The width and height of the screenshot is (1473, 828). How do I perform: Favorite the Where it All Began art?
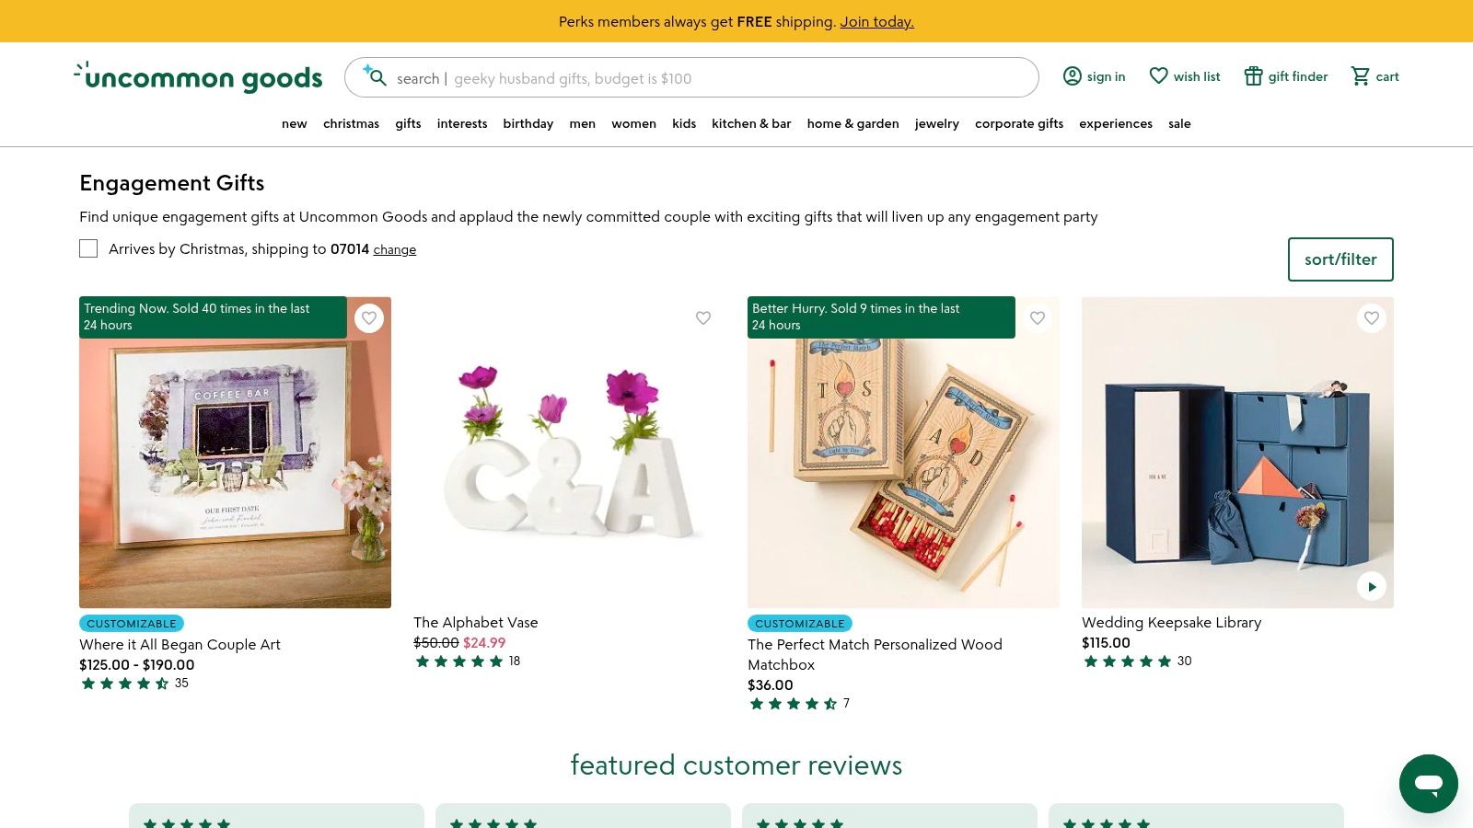[x=369, y=318]
